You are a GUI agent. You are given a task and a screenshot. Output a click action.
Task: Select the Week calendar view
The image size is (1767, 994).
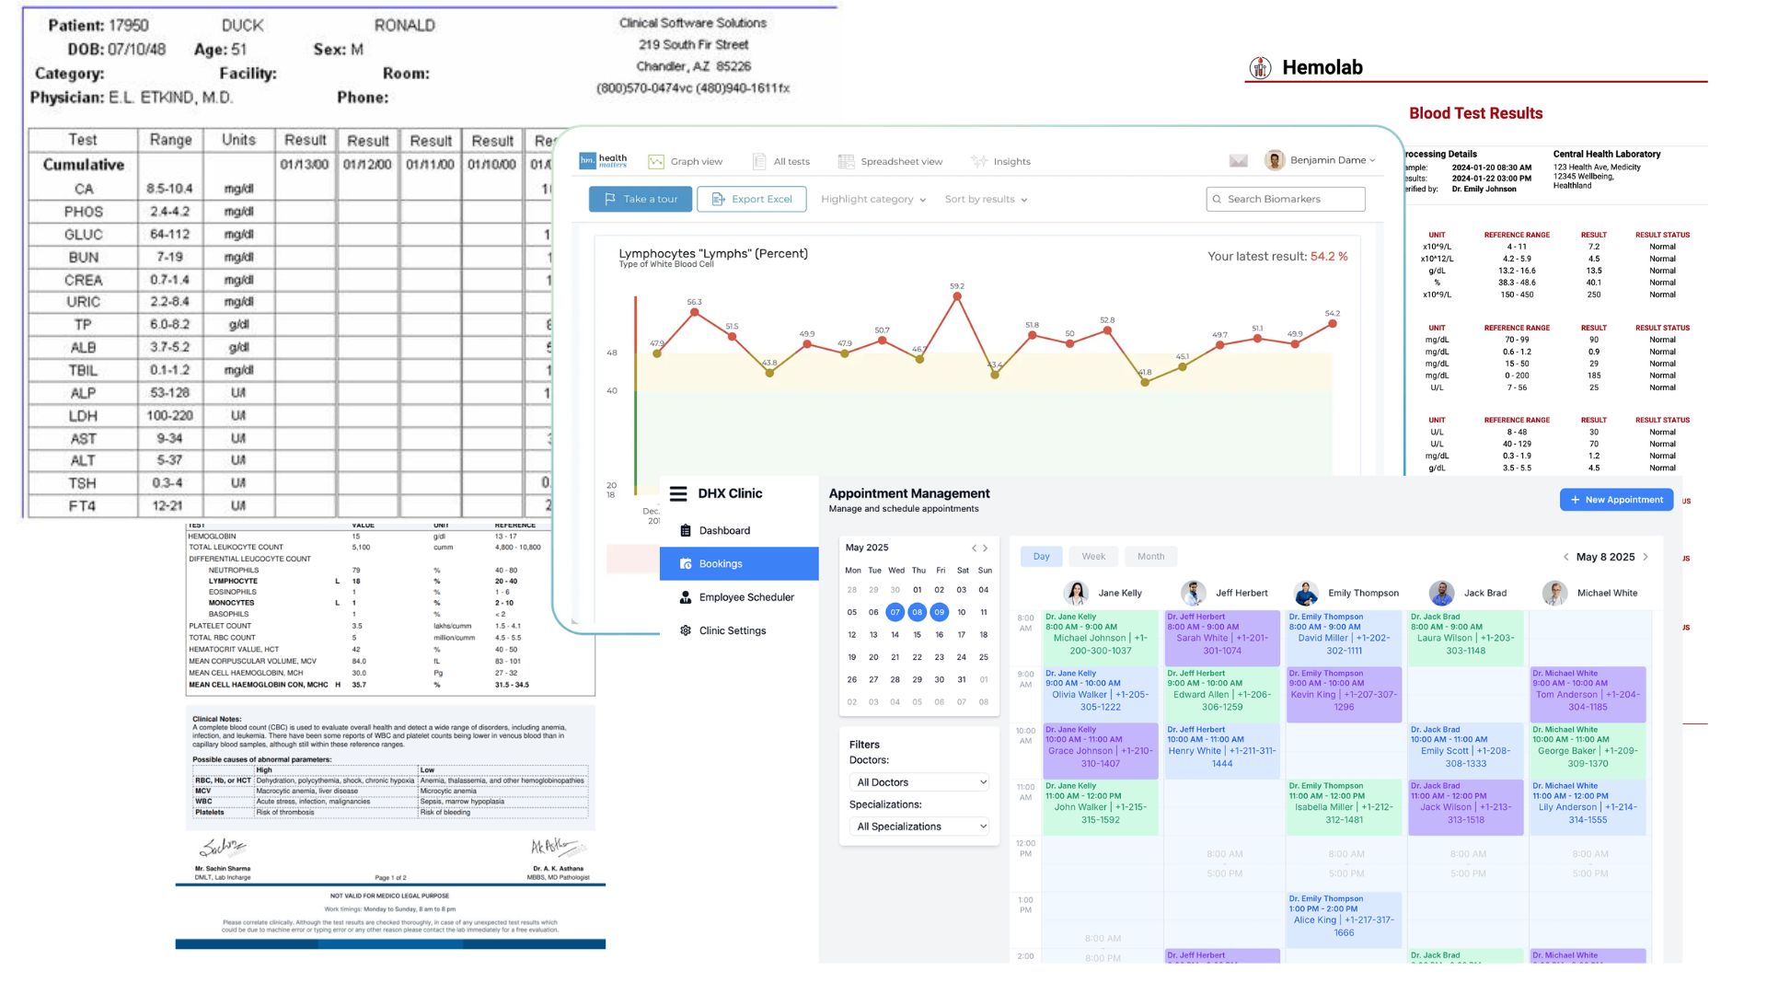coord(1093,557)
